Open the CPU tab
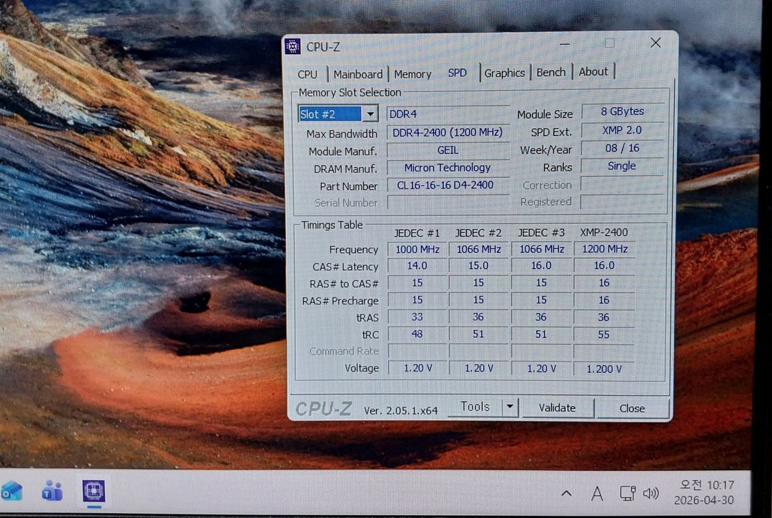This screenshot has width=772, height=518. [x=307, y=74]
